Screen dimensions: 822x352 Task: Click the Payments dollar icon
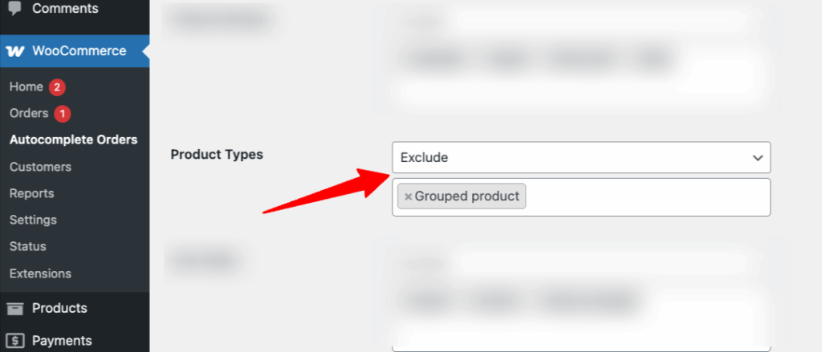(15, 341)
